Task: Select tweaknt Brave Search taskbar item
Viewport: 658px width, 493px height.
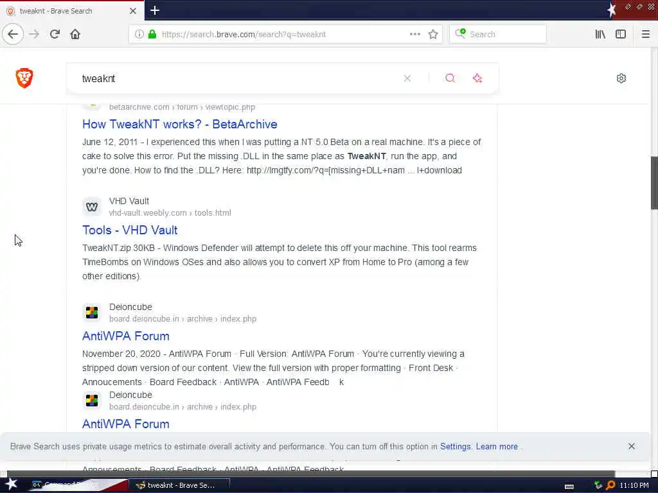Action: pyautogui.click(x=179, y=485)
